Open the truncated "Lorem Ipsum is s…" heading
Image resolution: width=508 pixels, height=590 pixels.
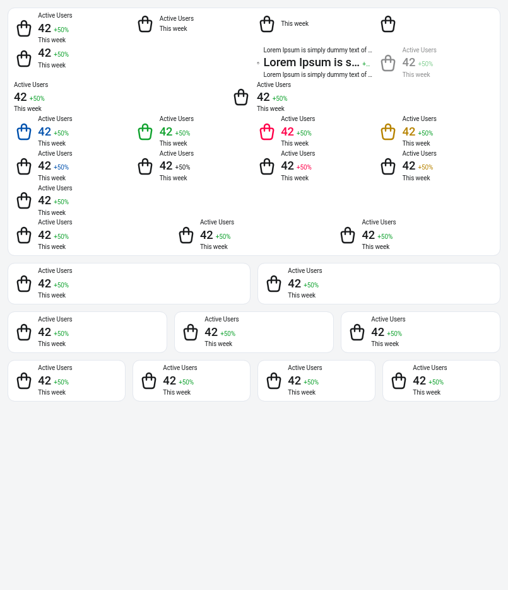click(311, 63)
